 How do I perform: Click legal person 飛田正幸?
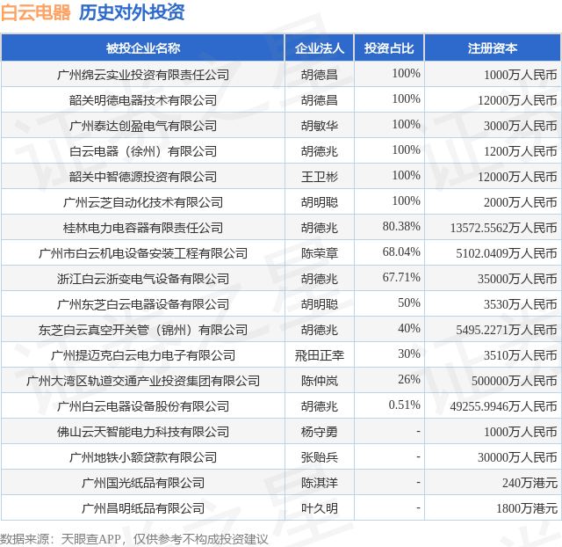tap(320, 355)
